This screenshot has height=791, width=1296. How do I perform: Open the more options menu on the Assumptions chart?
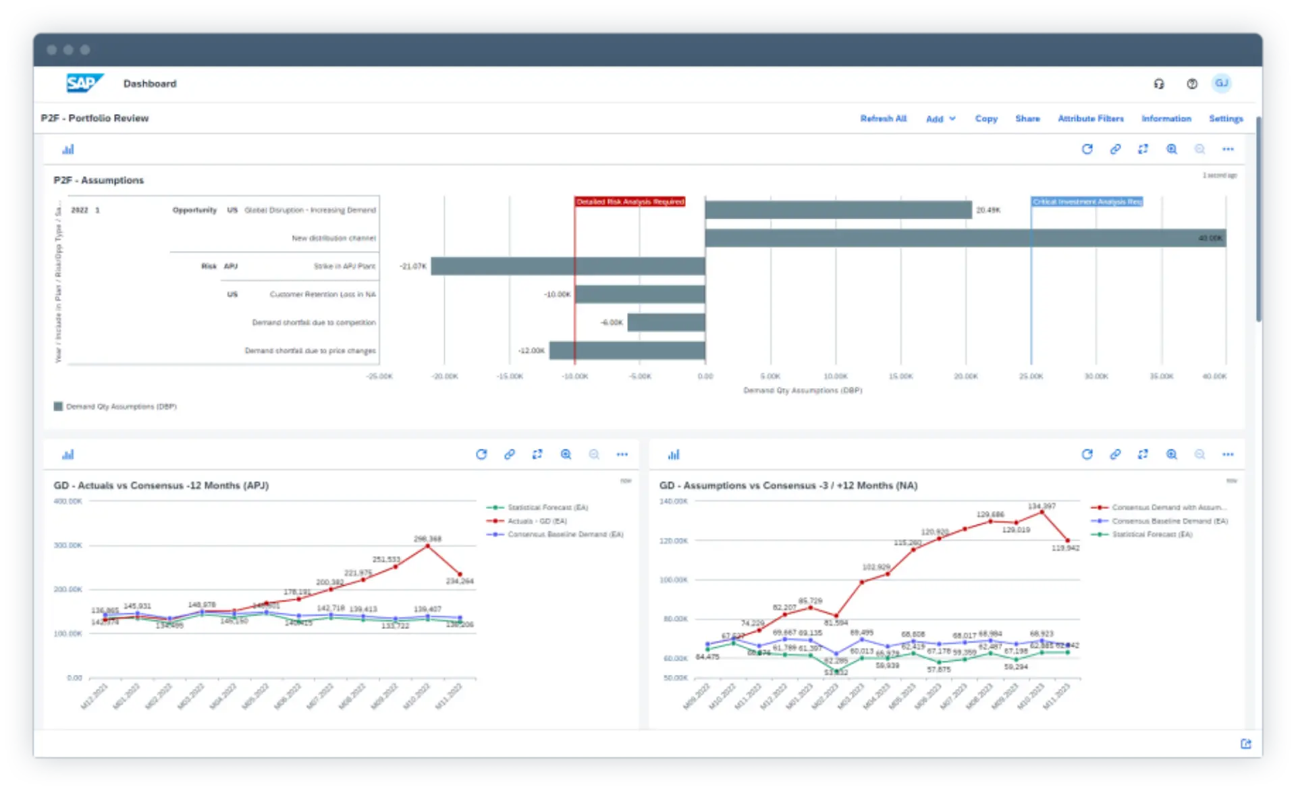tap(1228, 149)
